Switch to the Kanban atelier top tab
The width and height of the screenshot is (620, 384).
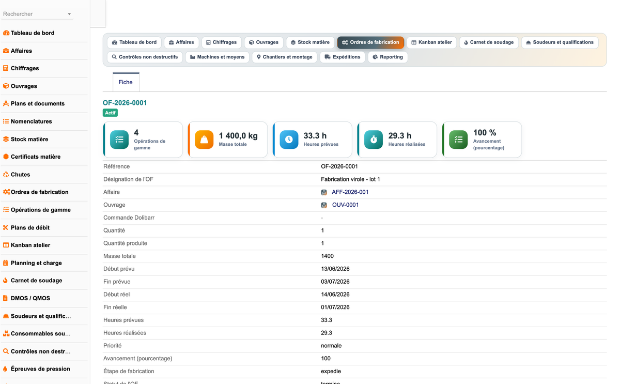click(x=431, y=42)
